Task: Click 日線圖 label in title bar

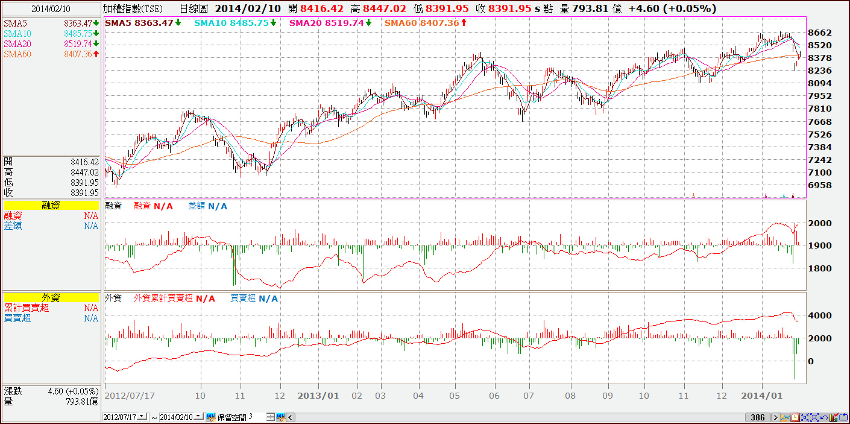Action: point(194,8)
